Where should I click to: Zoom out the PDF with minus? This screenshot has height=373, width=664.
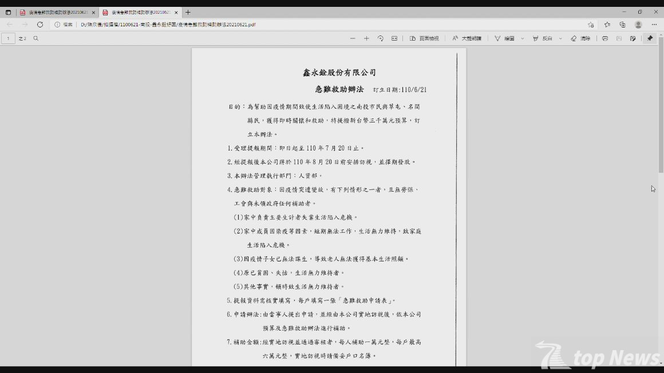pyautogui.click(x=353, y=38)
